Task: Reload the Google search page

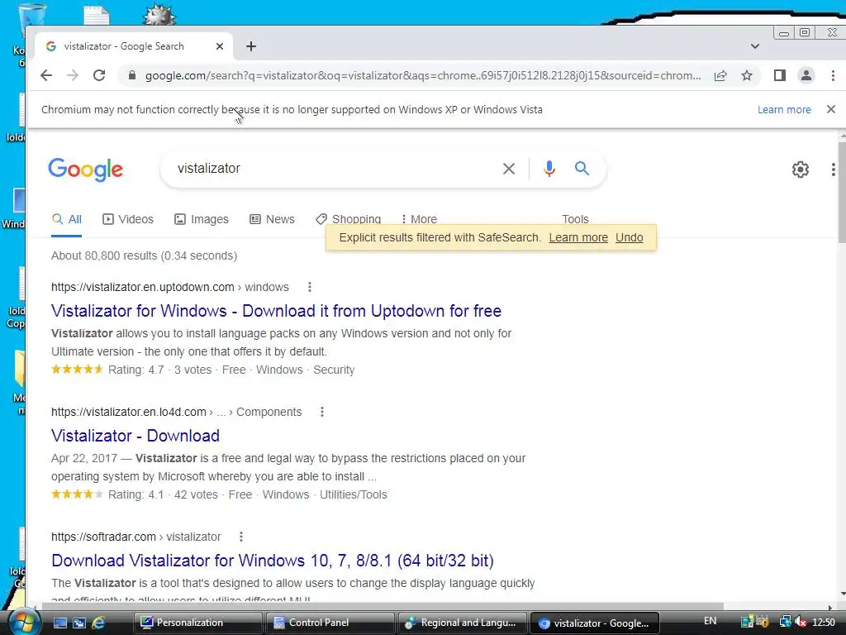Action: click(99, 75)
